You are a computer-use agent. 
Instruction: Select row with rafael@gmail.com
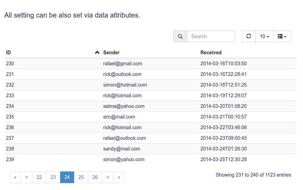click(x=123, y=64)
